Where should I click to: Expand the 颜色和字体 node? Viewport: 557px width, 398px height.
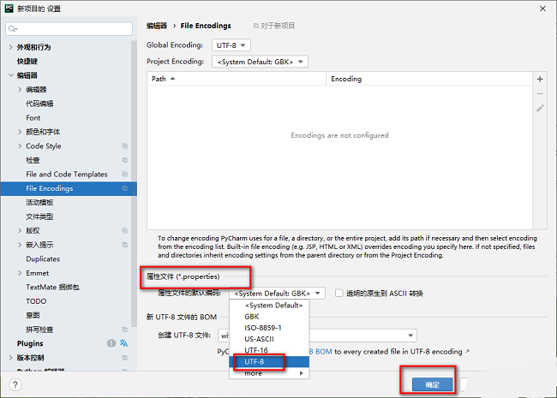pyautogui.click(x=20, y=132)
